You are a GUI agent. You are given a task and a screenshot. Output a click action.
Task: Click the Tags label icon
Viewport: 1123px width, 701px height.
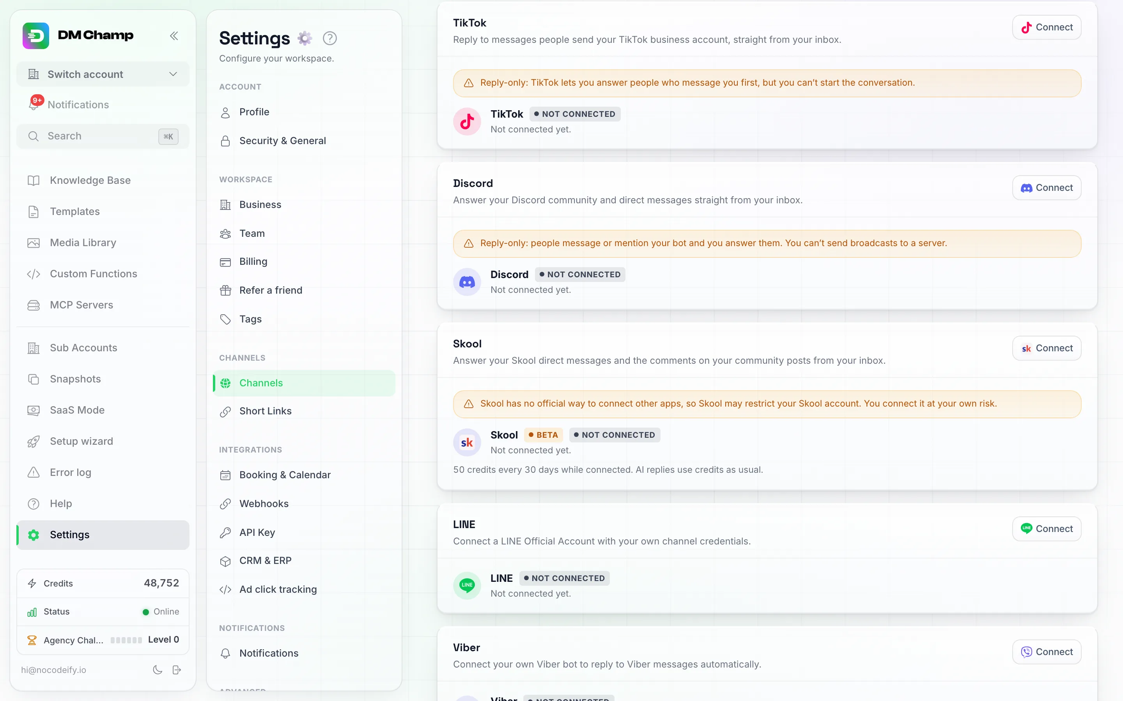coord(225,319)
